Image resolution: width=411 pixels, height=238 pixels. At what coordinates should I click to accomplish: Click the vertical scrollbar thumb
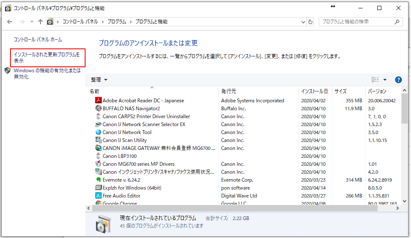click(404, 109)
